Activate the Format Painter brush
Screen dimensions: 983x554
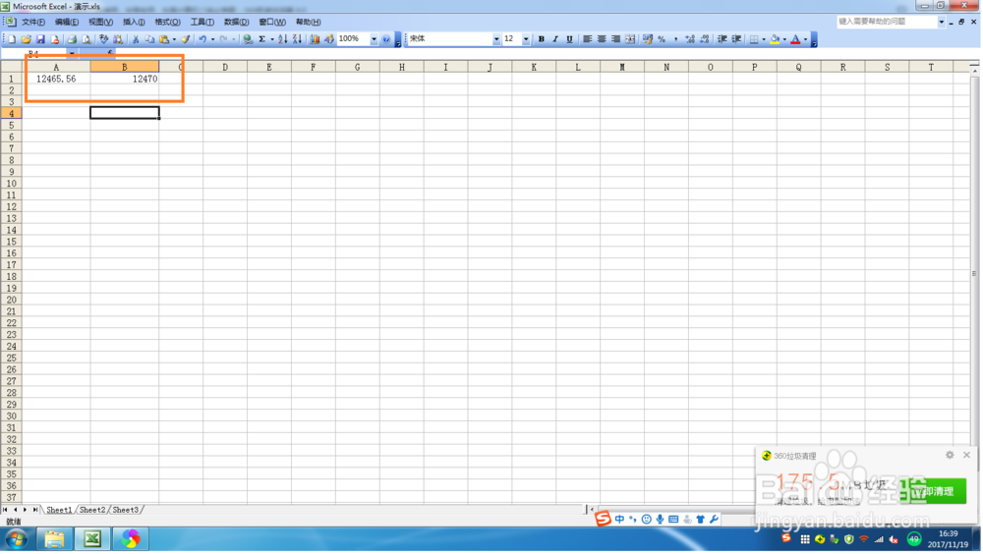coord(186,39)
